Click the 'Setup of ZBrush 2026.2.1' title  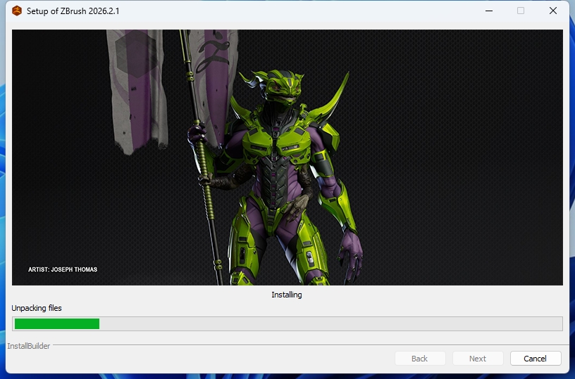point(73,11)
